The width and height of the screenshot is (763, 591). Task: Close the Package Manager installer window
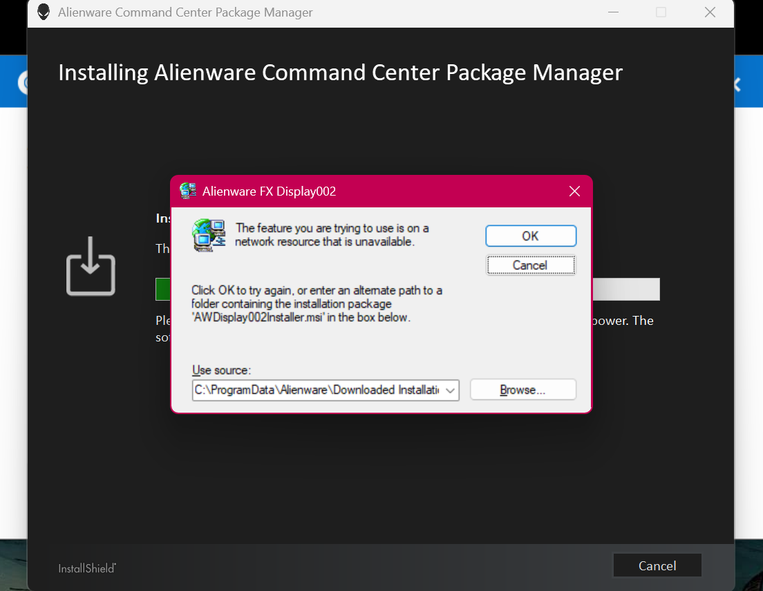click(710, 12)
